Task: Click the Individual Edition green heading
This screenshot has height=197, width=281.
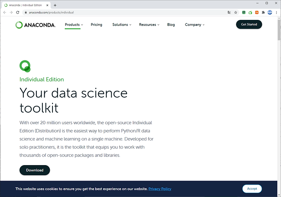Action: coord(42,79)
